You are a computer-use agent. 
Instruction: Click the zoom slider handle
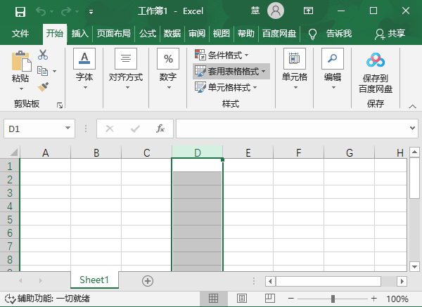point(333,299)
